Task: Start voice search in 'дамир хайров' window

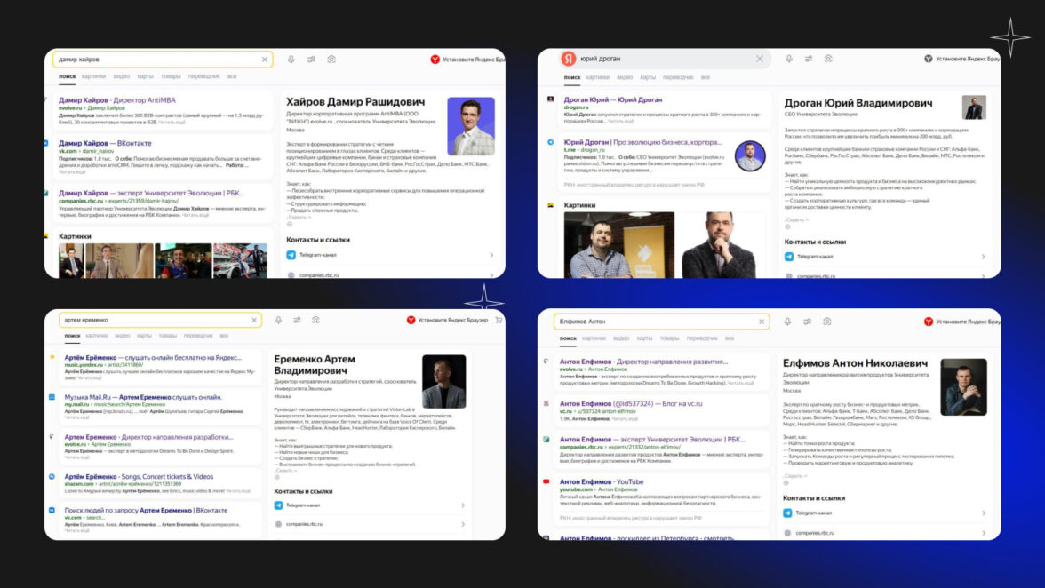Action: (x=291, y=60)
